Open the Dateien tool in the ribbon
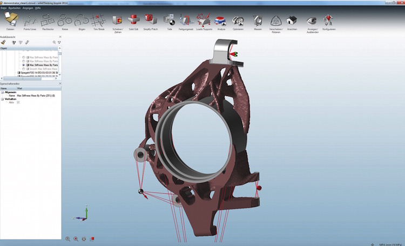 [x=10, y=20]
